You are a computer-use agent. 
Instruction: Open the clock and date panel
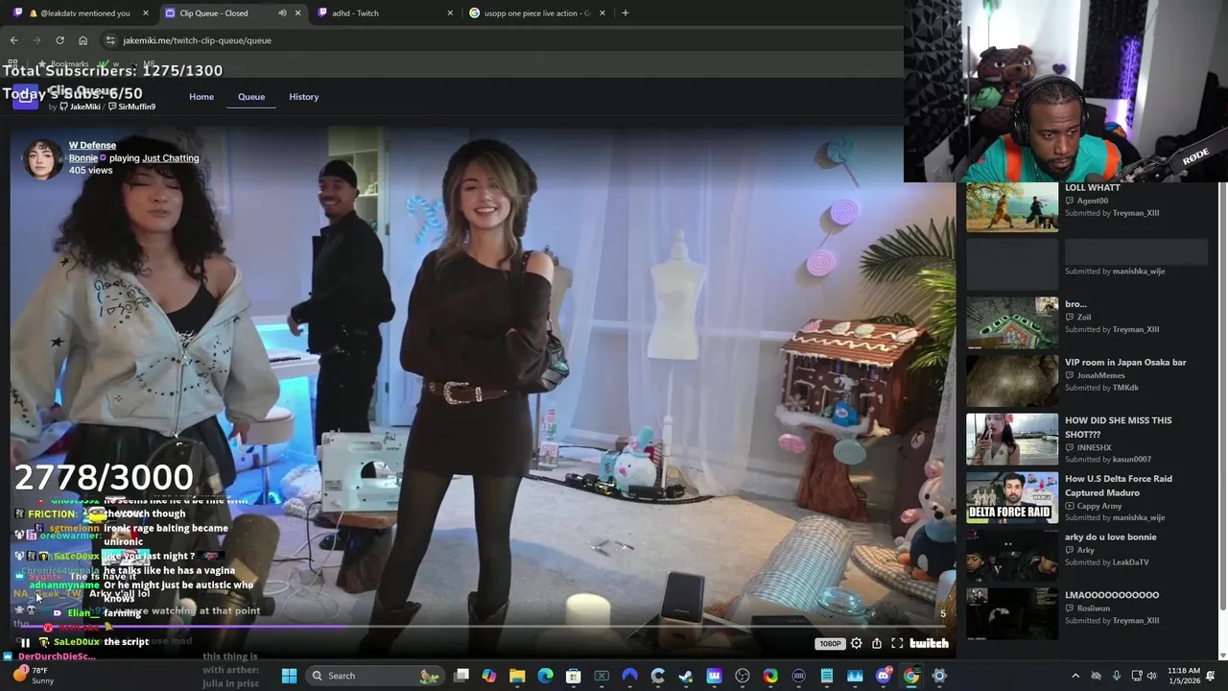pyautogui.click(x=1183, y=676)
